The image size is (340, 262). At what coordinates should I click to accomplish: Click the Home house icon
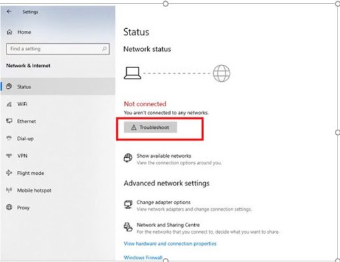pyautogui.click(x=9, y=32)
